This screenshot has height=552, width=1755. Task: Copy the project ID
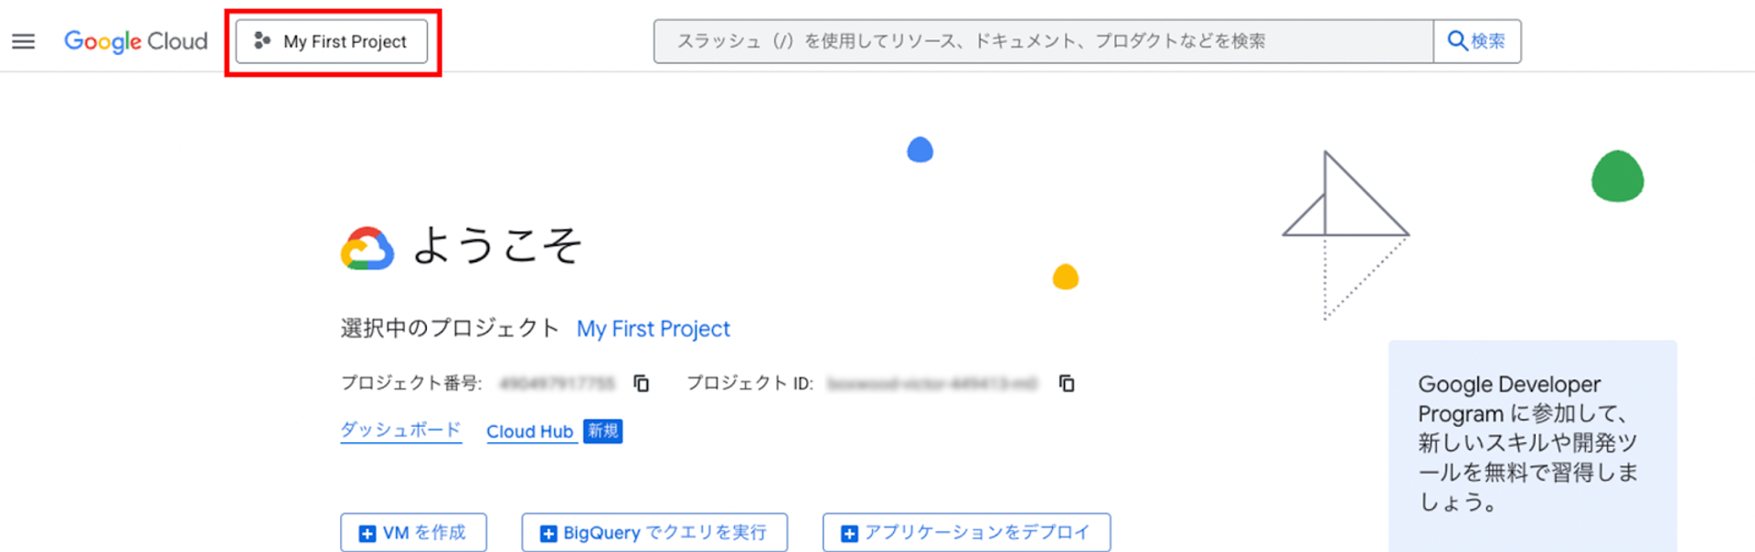[x=1067, y=383]
